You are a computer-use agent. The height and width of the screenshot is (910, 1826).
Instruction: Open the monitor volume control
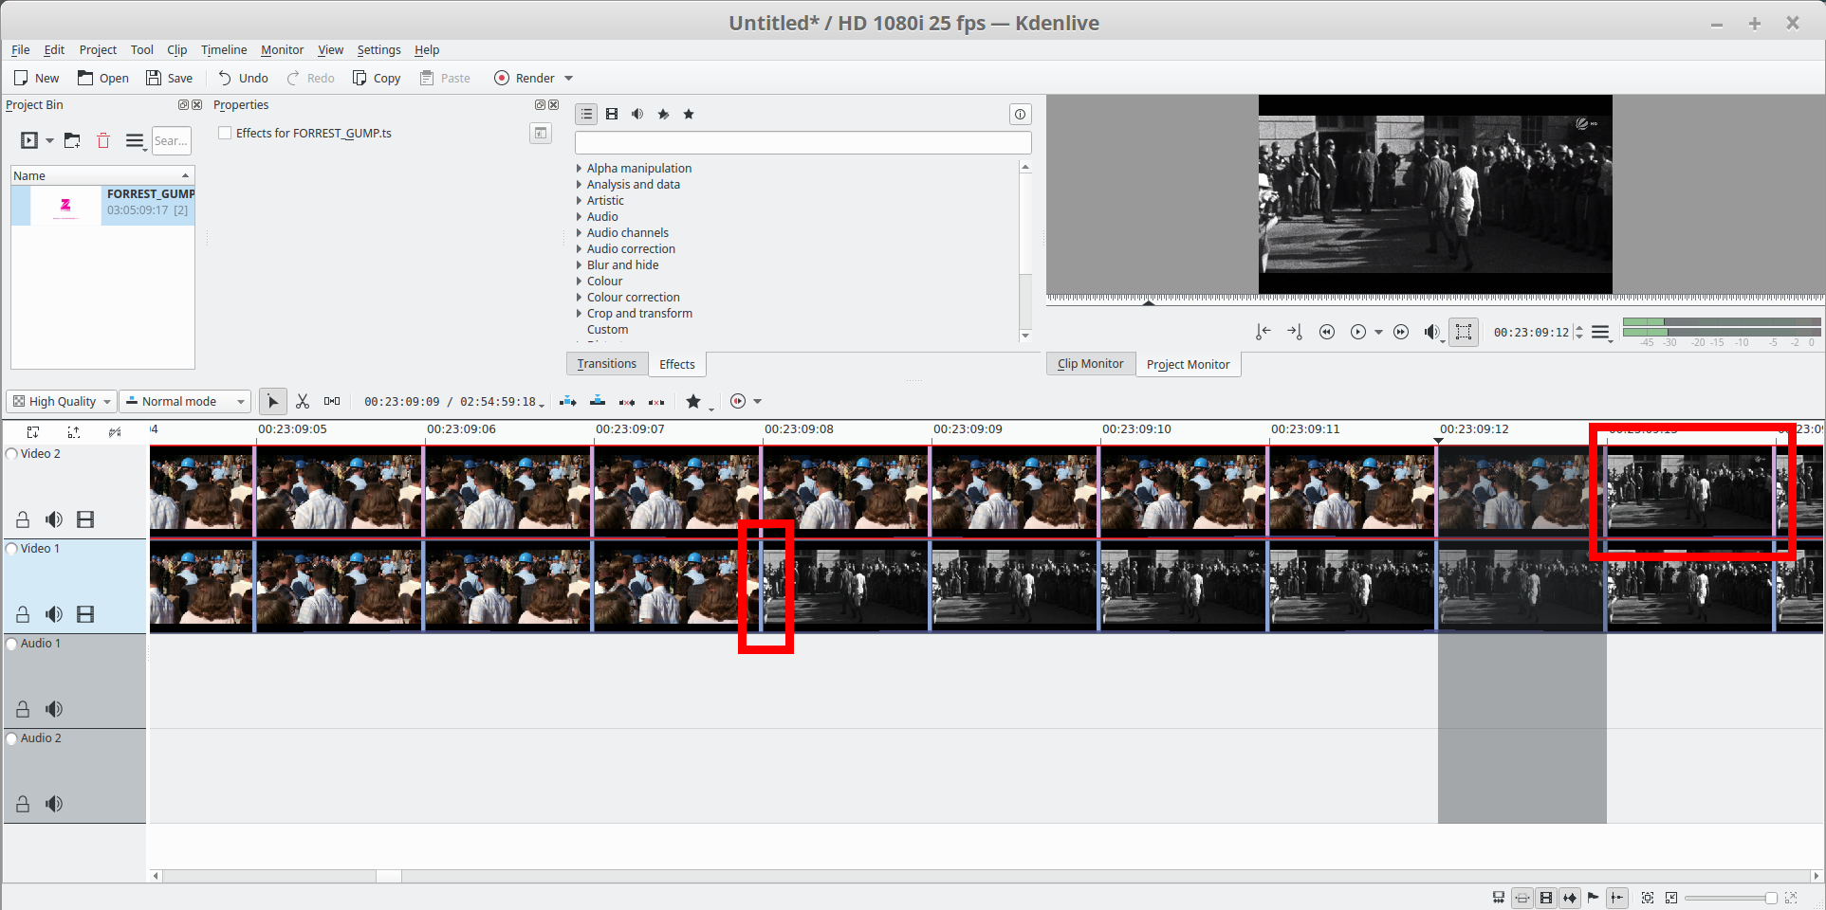[1432, 332]
